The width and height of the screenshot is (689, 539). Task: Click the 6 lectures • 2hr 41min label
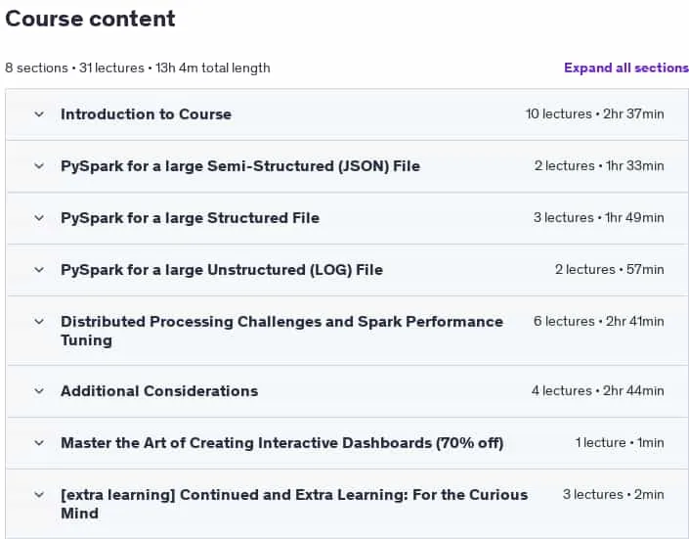[x=599, y=321]
